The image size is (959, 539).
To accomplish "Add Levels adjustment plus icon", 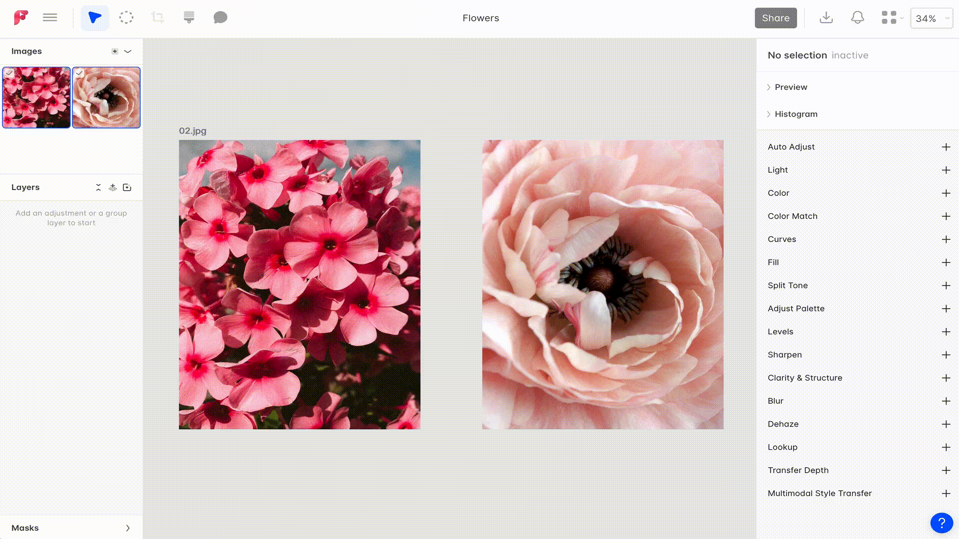I will click(946, 332).
